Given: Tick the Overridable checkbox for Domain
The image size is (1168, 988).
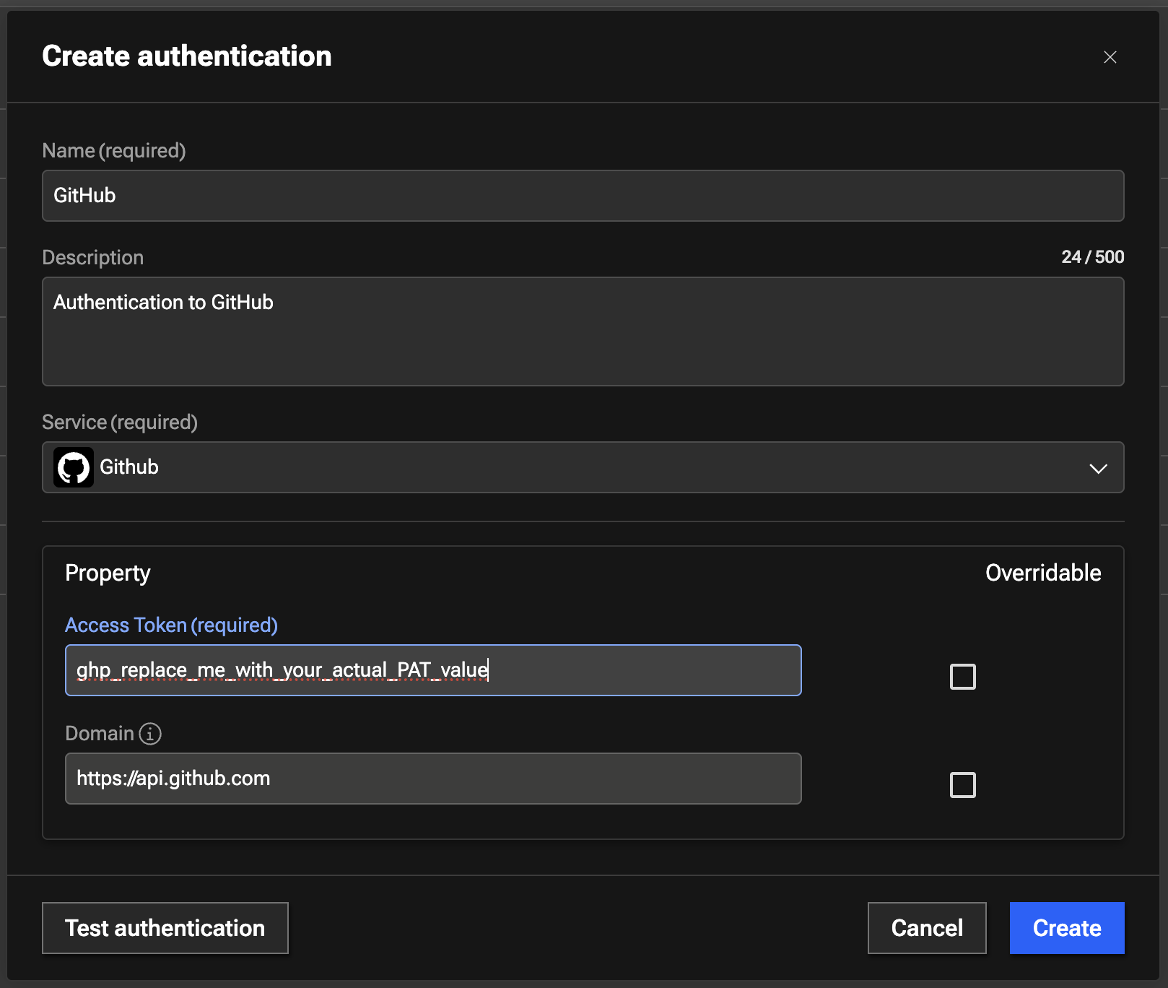Looking at the screenshot, I should [x=962, y=785].
